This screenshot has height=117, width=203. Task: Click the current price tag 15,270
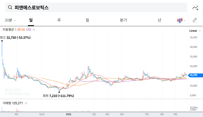click(193, 75)
